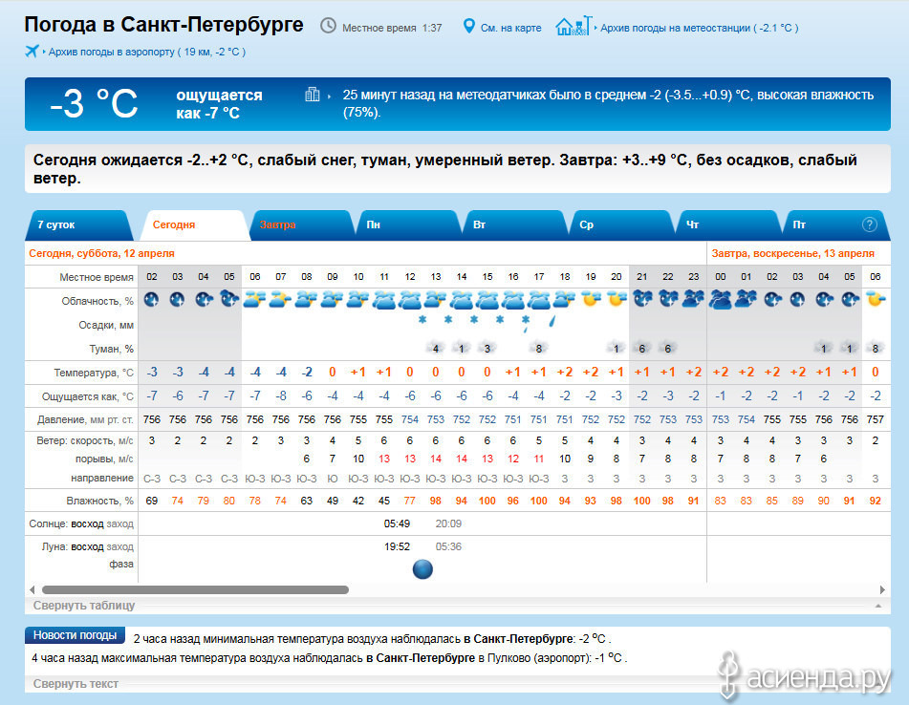Click the table's right scroll arrow
This screenshot has width=909, height=705.
pyautogui.click(x=882, y=589)
